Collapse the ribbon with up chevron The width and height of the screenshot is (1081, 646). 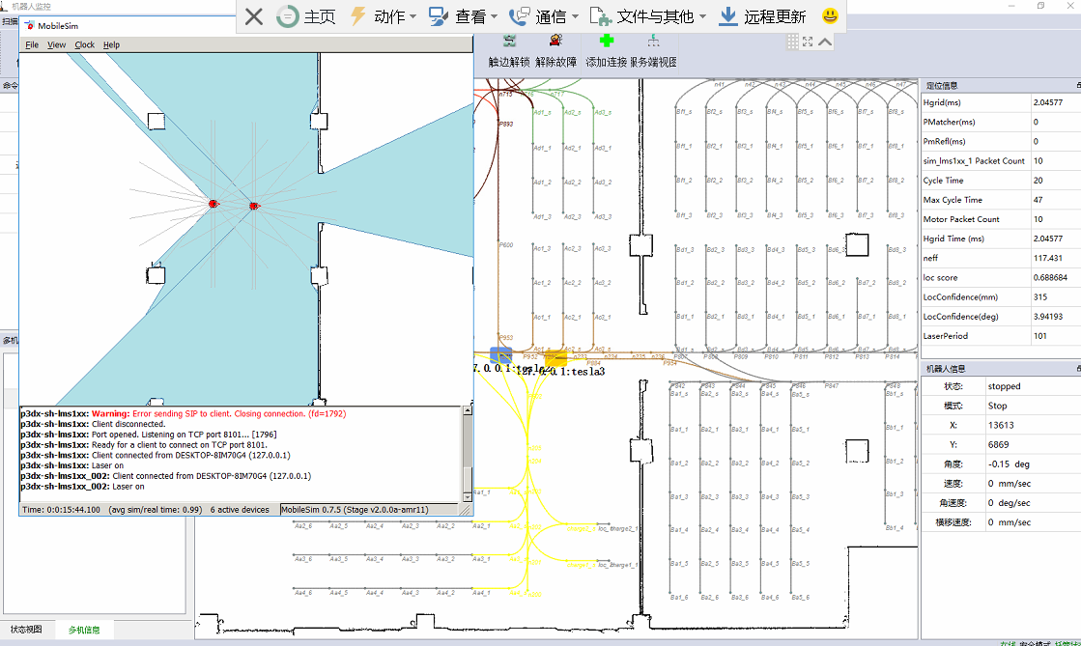tap(825, 42)
